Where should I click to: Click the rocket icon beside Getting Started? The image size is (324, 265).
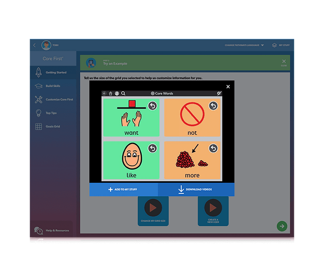(38, 72)
